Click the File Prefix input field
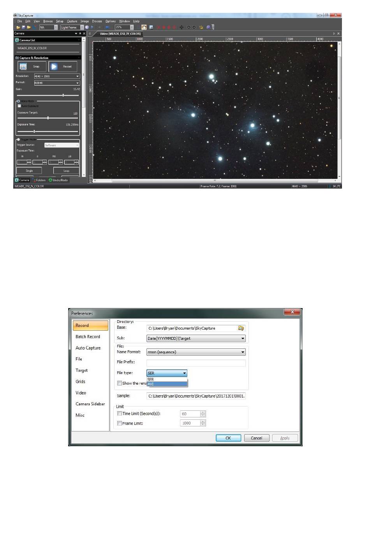 click(x=196, y=363)
